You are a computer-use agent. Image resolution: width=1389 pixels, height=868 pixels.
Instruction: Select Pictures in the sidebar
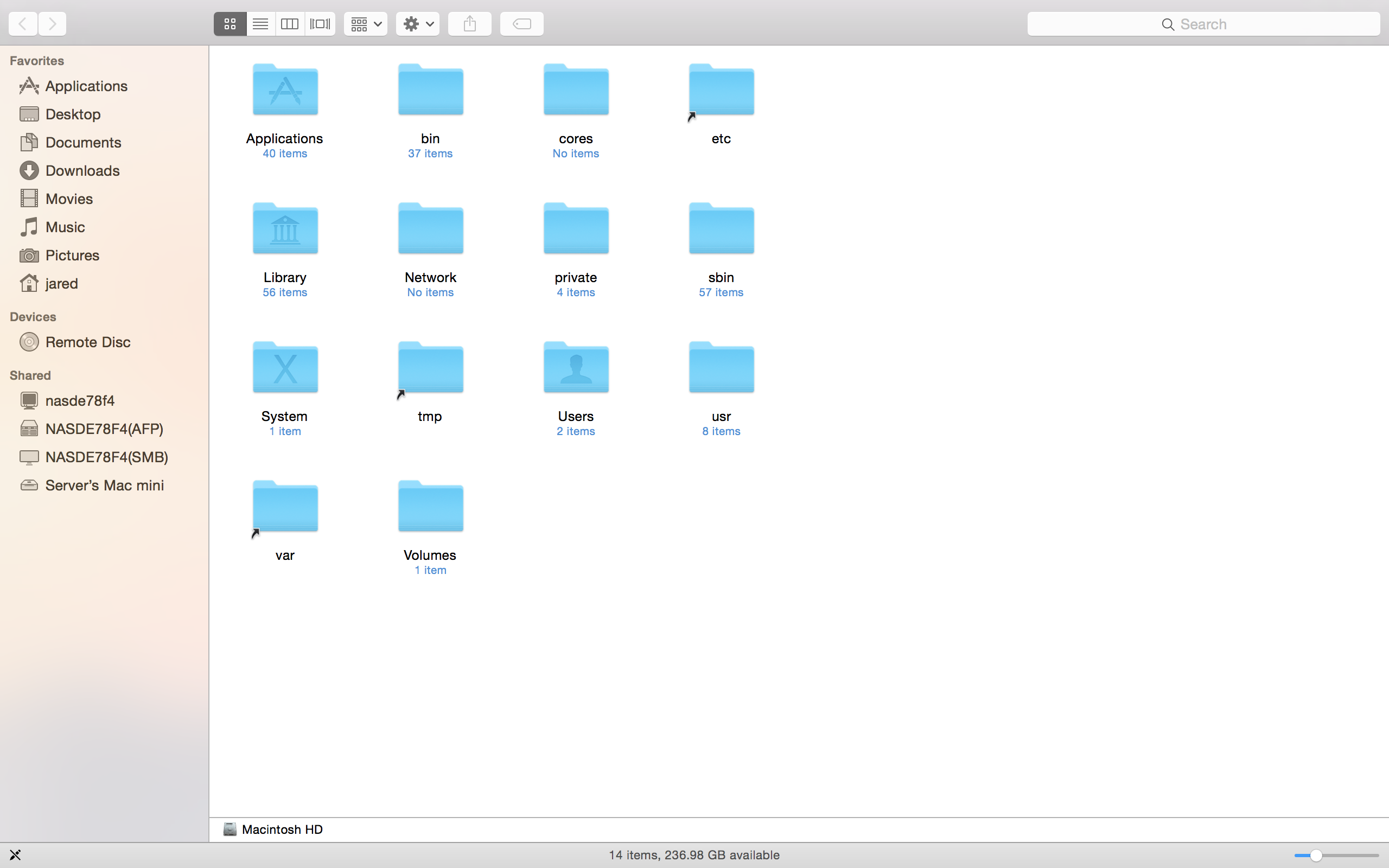[x=104, y=255]
